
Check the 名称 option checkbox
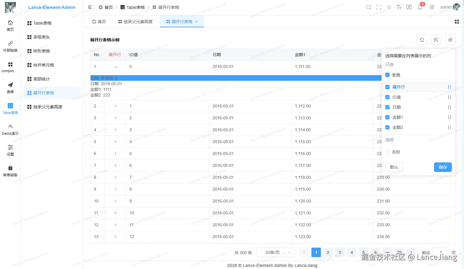pos(387,152)
